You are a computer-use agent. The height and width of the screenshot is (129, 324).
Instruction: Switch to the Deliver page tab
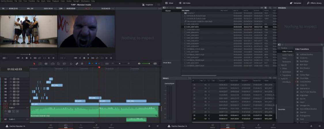(x=111, y=126)
